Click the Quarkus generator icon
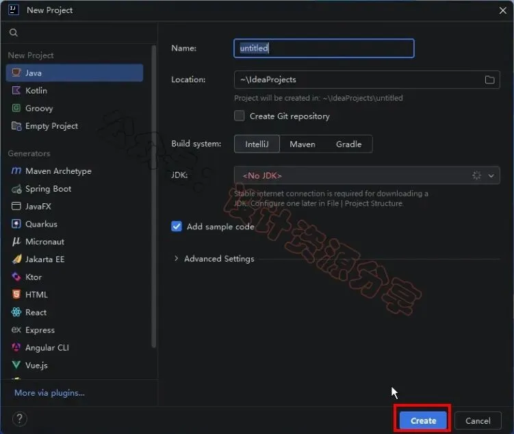The height and width of the screenshot is (434, 514). point(16,224)
